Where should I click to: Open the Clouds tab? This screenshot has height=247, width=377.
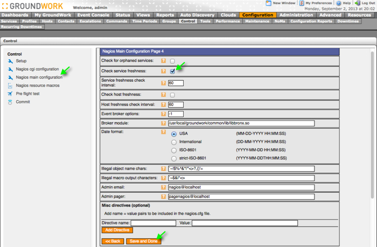pyautogui.click(x=228, y=15)
